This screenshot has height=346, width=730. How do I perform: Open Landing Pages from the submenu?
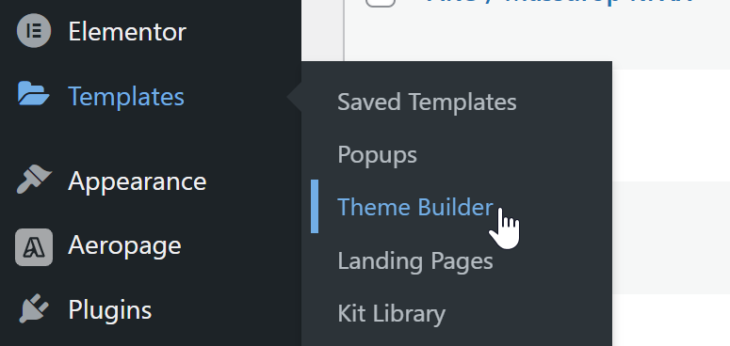point(415,261)
